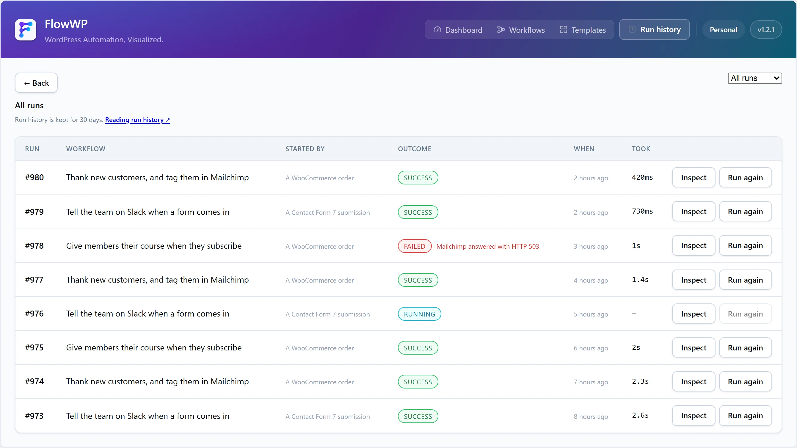Run again run #974
The width and height of the screenshot is (797, 448).
pos(745,381)
